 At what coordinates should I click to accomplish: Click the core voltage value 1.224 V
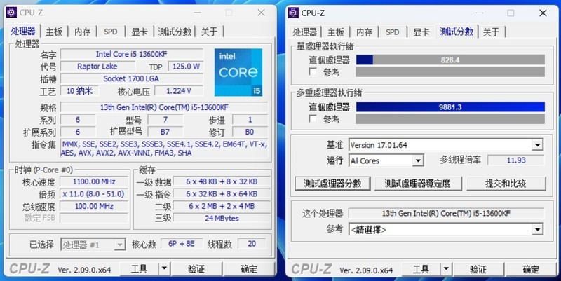pyautogui.click(x=179, y=91)
